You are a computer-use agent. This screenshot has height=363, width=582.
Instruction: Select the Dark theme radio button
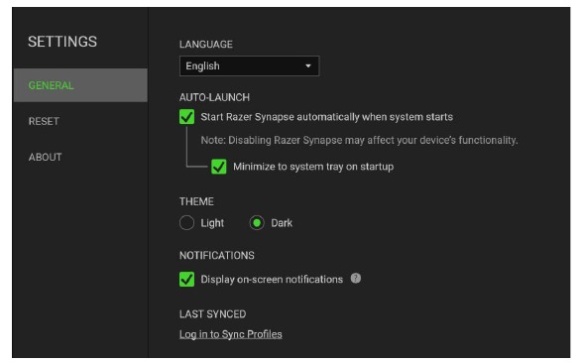[x=257, y=223]
